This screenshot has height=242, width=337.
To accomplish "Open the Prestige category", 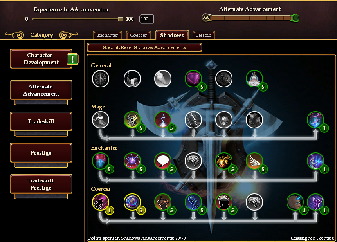I will [41, 153].
